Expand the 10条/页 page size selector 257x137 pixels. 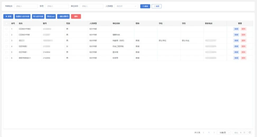click(224, 133)
